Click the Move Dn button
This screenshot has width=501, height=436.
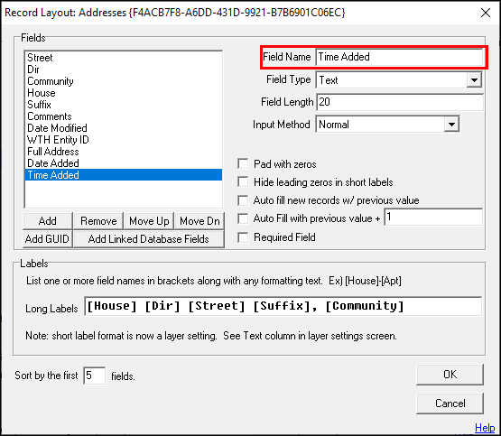click(199, 221)
